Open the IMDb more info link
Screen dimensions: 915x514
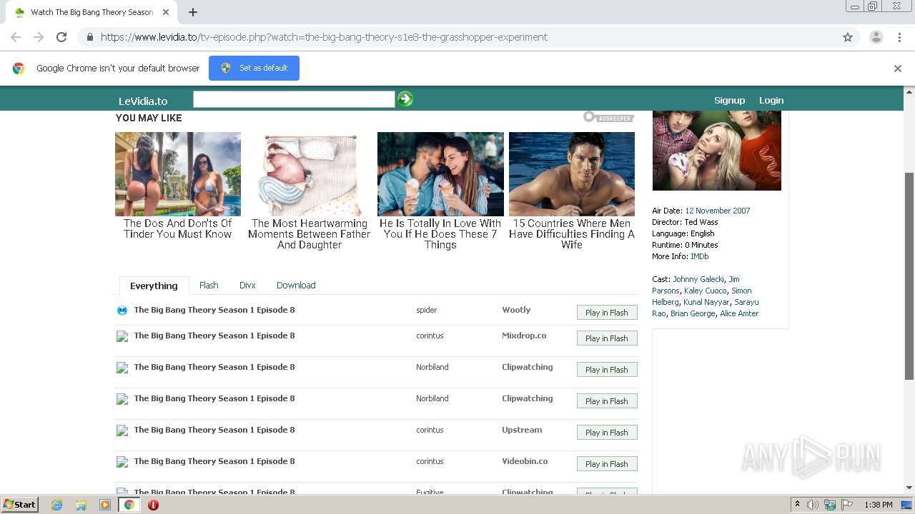pyautogui.click(x=700, y=256)
